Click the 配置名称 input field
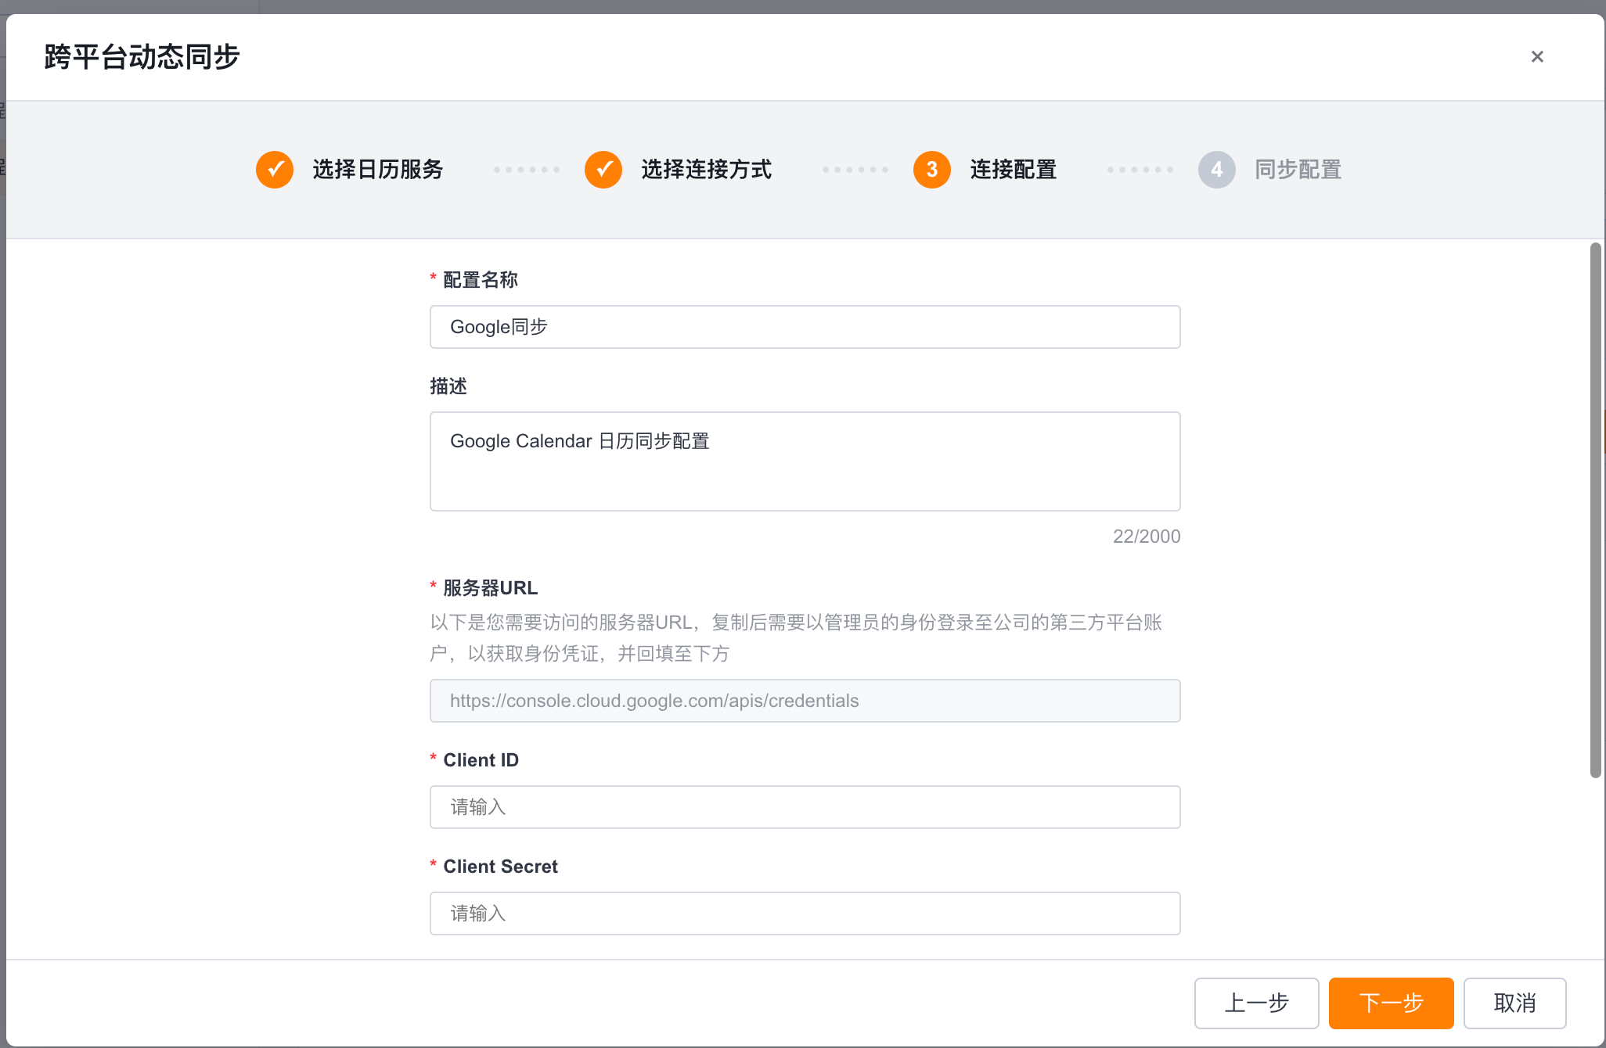This screenshot has width=1606, height=1048. coord(805,327)
